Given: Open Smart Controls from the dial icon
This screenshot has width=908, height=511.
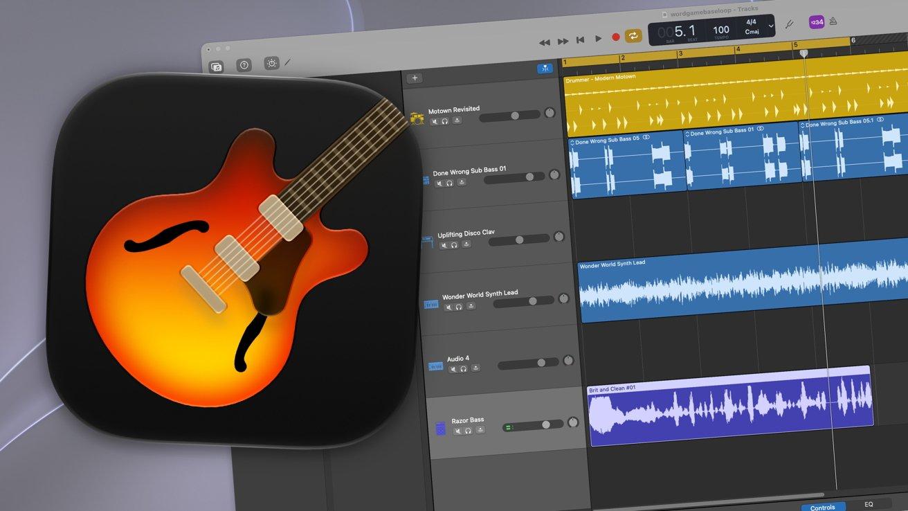Looking at the screenshot, I should coord(271,64).
